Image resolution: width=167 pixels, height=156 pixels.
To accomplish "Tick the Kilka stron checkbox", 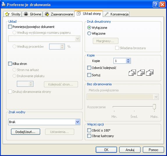I will click(x=10, y=64).
